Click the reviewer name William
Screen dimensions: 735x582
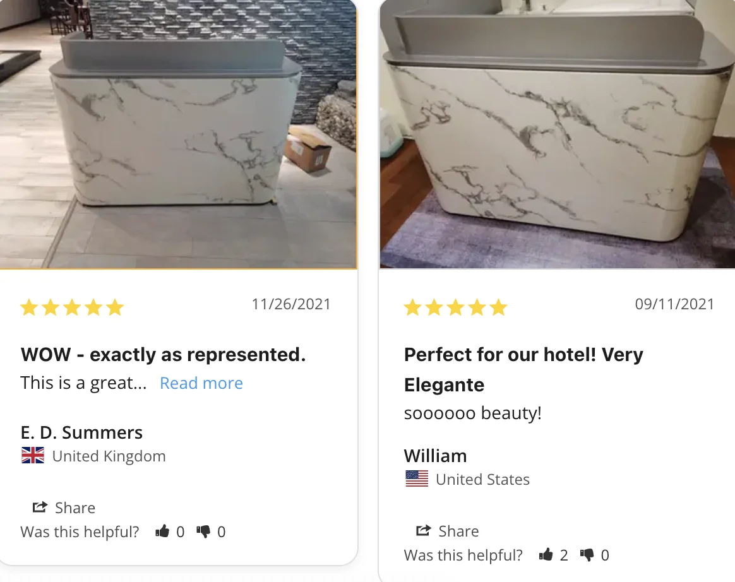(x=436, y=456)
